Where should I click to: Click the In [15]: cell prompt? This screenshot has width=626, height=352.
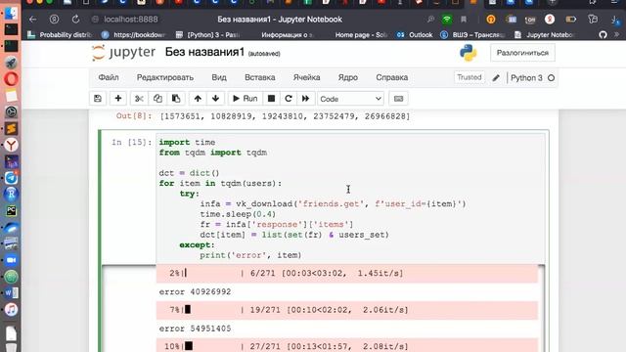(x=132, y=143)
